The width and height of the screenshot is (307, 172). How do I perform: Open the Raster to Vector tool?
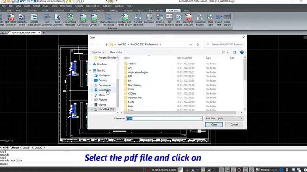tap(22, 20)
